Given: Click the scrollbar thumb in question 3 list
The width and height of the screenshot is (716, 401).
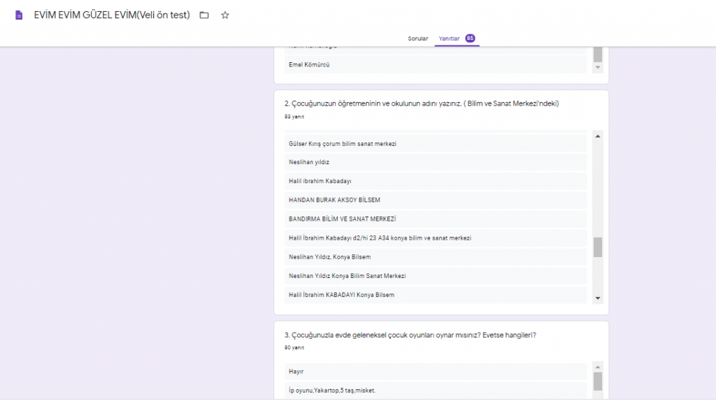Looking at the screenshot, I should 598,381.
